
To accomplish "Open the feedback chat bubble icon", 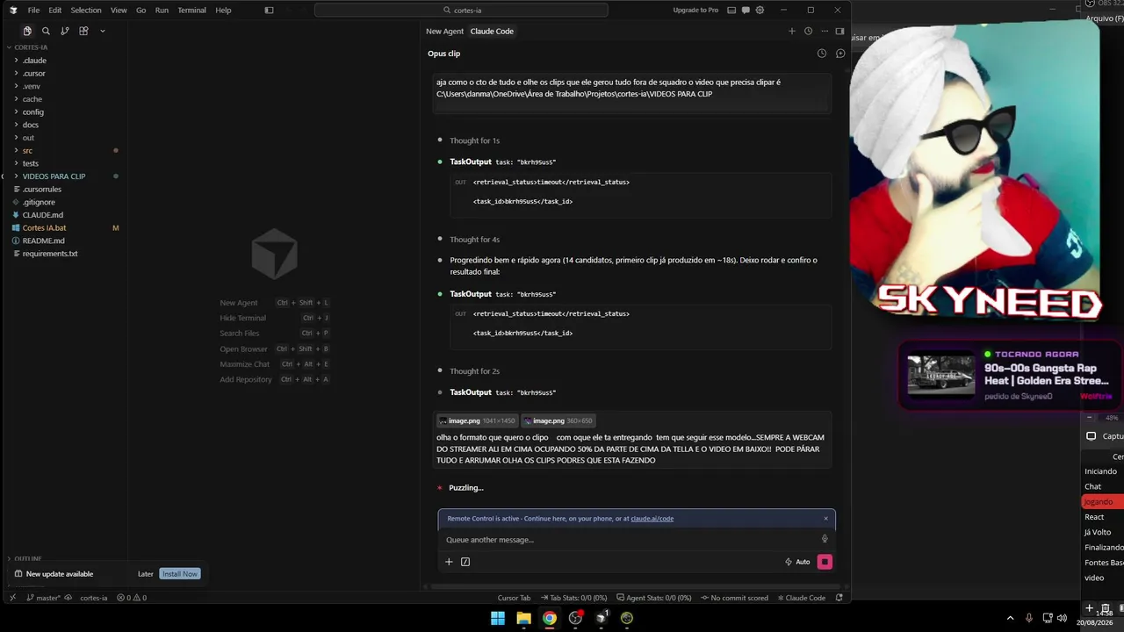I will [x=746, y=11].
